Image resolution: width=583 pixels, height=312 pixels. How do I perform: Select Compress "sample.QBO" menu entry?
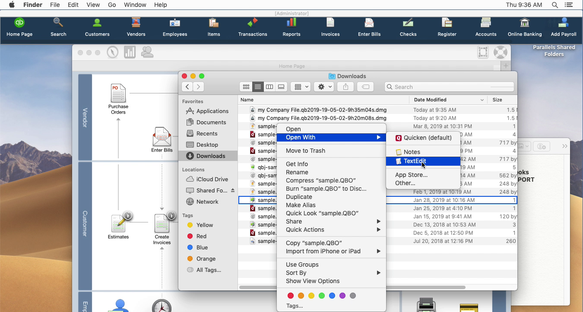coord(331,180)
